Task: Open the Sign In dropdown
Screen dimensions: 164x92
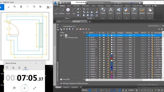Action: 128,3
